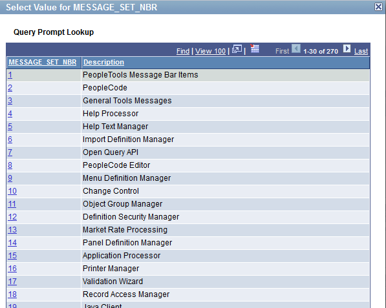The image size is (386, 308).
Task: Click View 100 link
Action: point(211,51)
